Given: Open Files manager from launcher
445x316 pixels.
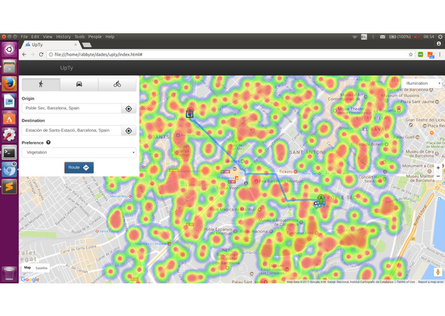Looking at the screenshot, I should [x=9, y=67].
